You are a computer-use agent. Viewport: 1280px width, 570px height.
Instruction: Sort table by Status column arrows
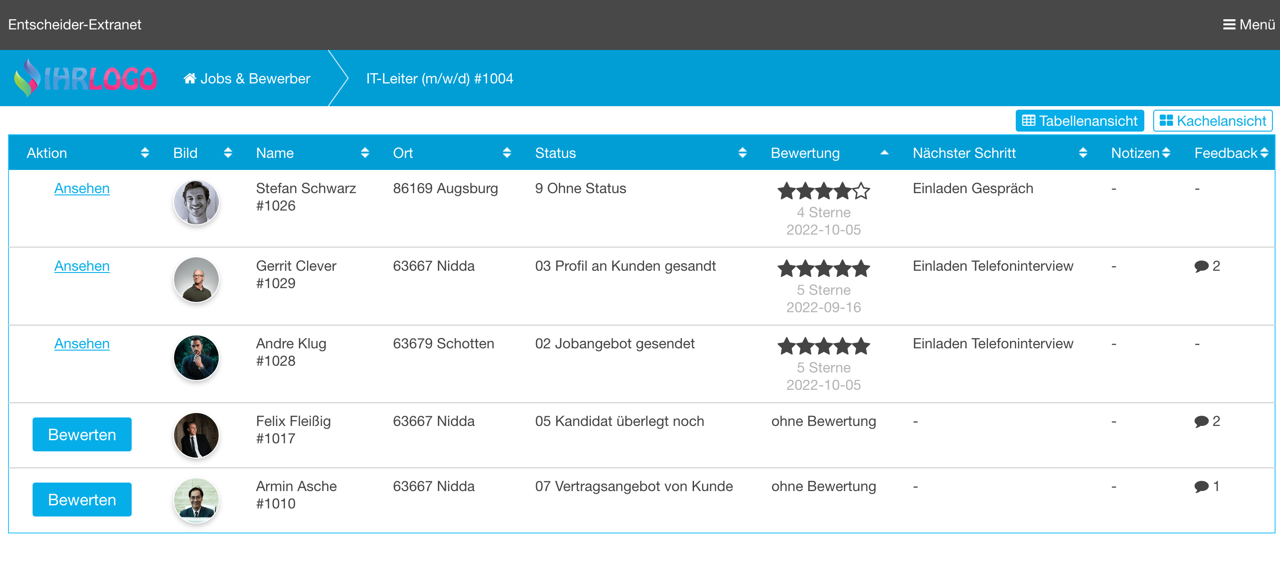pyautogui.click(x=742, y=153)
